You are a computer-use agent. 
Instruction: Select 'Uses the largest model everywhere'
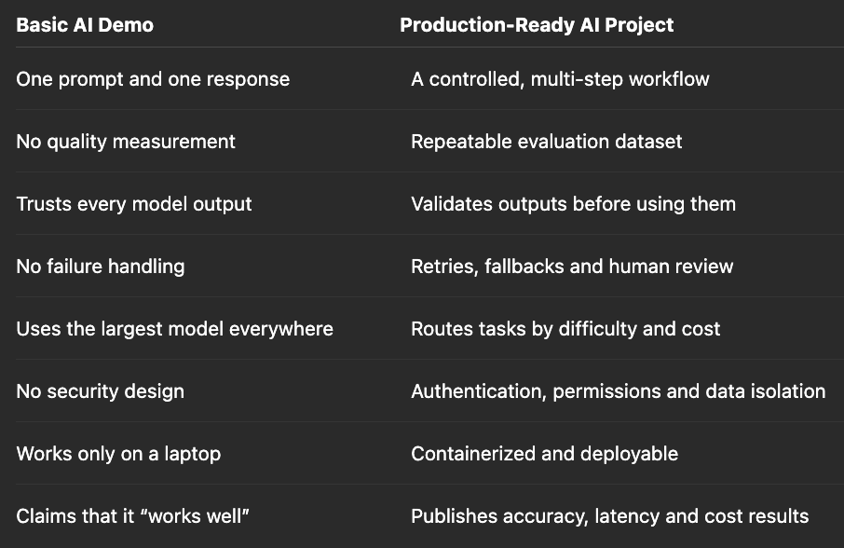[174, 329]
